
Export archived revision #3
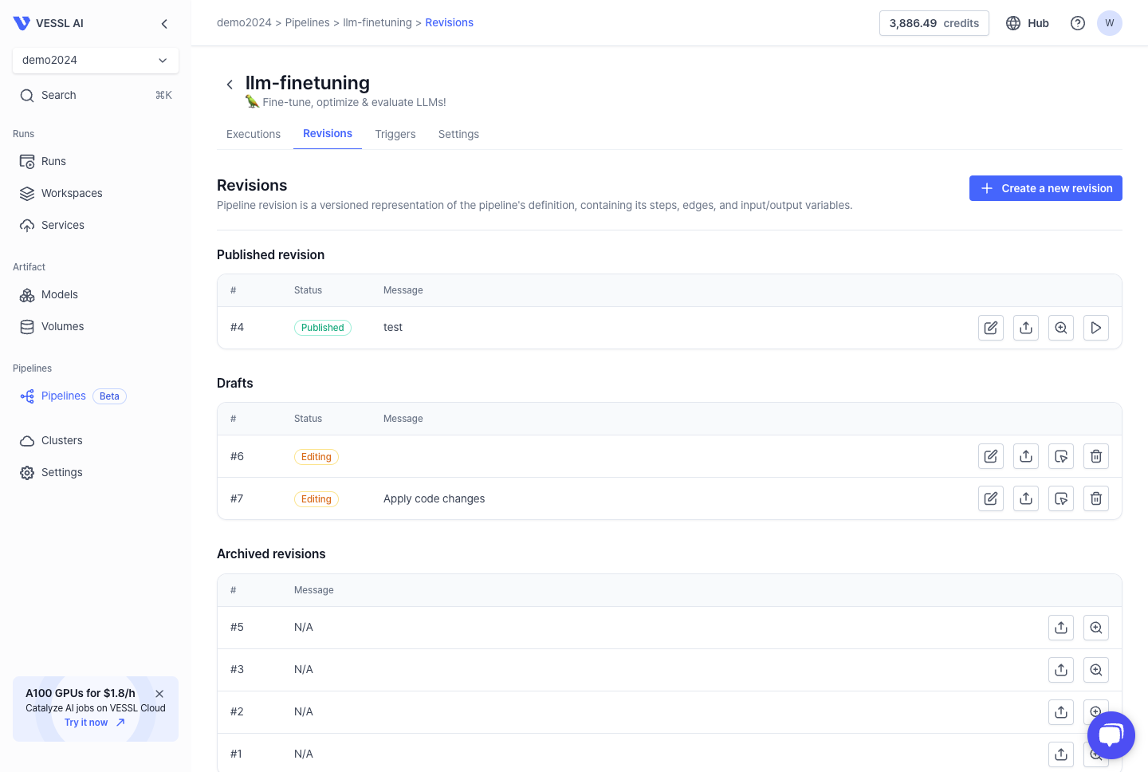click(1061, 670)
